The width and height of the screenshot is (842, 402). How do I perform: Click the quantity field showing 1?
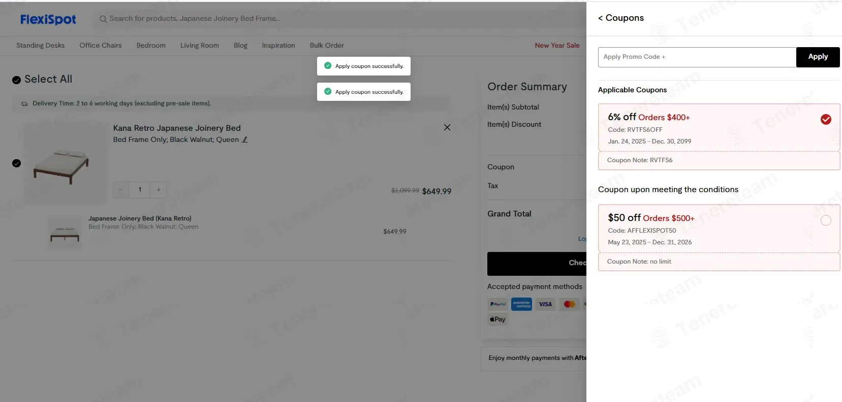[140, 190]
